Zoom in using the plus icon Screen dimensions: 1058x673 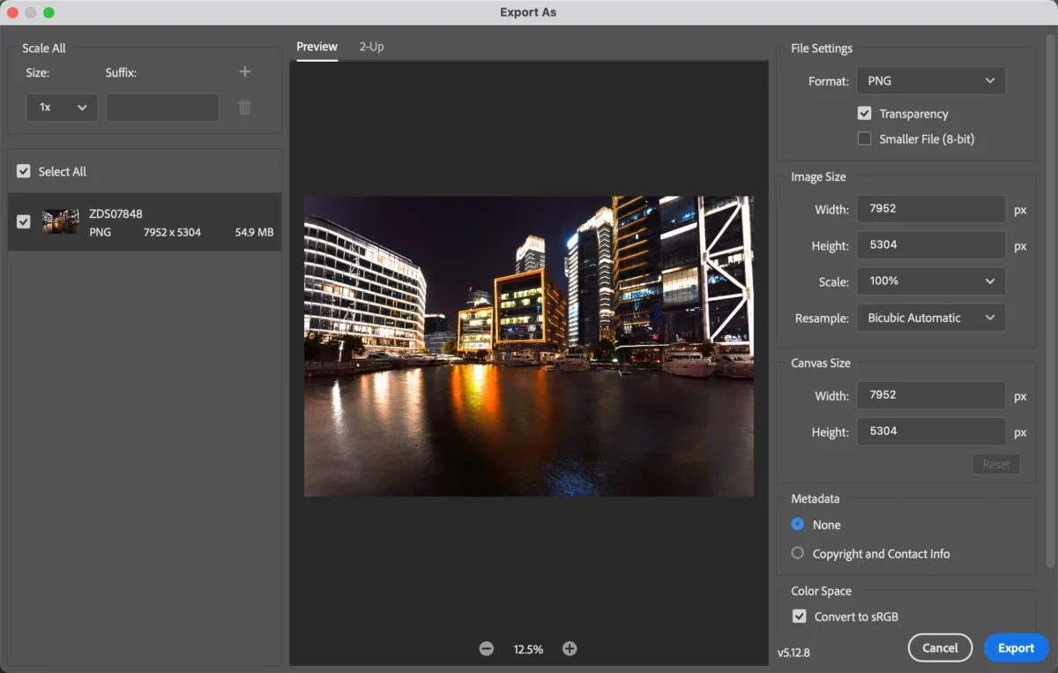570,647
